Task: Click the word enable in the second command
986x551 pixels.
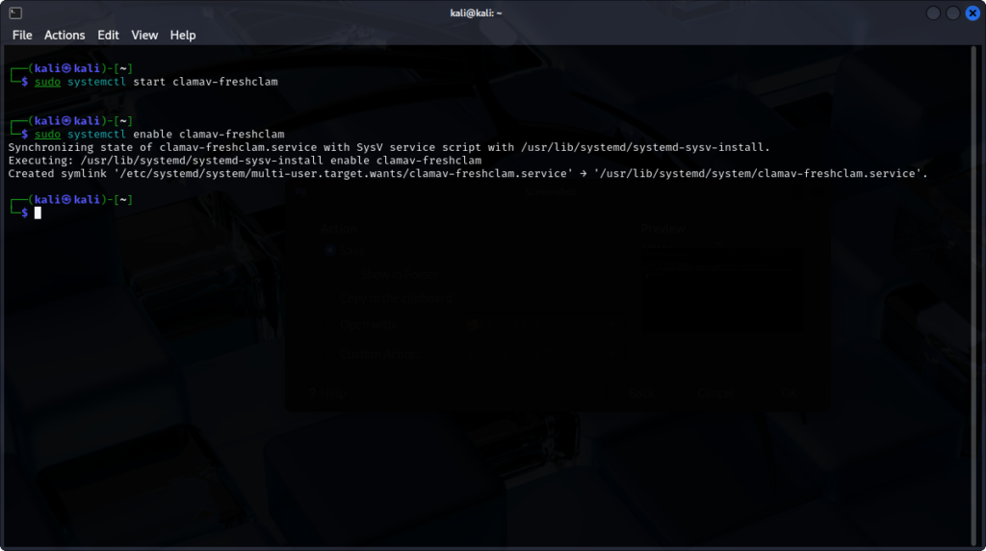Action: click(152, 134)
